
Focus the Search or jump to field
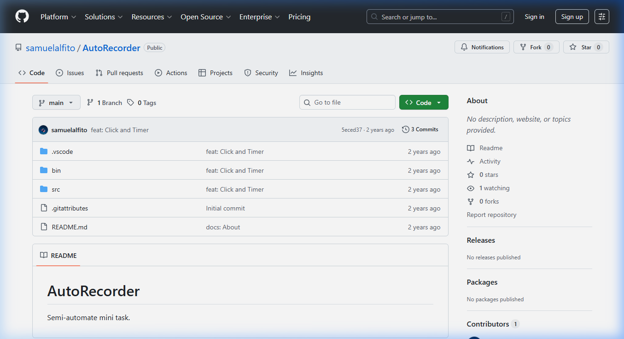440,17
